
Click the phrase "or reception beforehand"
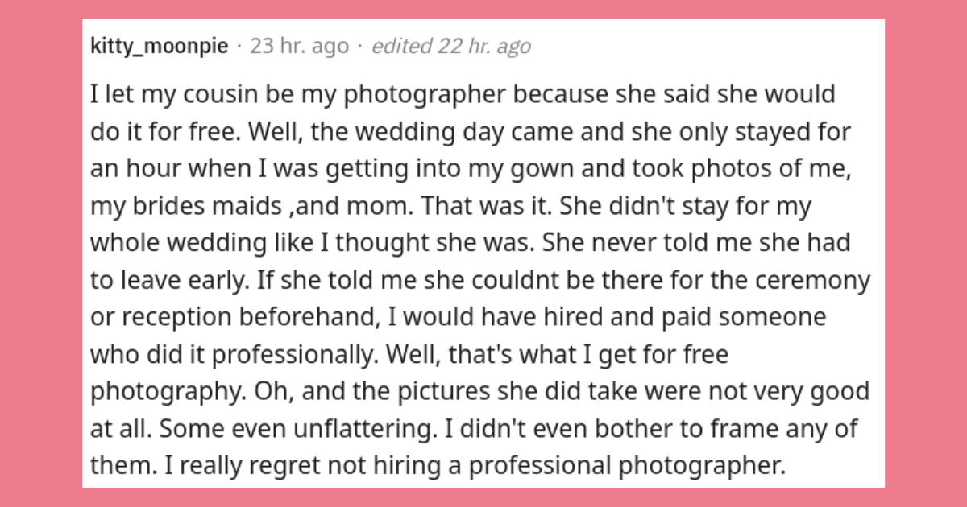coord(233,316)
